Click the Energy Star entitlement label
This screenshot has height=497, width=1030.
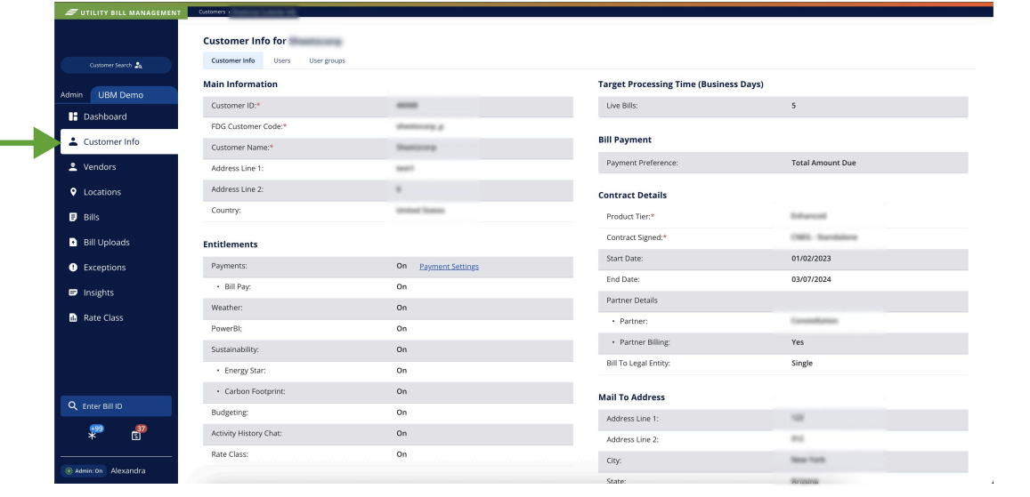[245, 371]
